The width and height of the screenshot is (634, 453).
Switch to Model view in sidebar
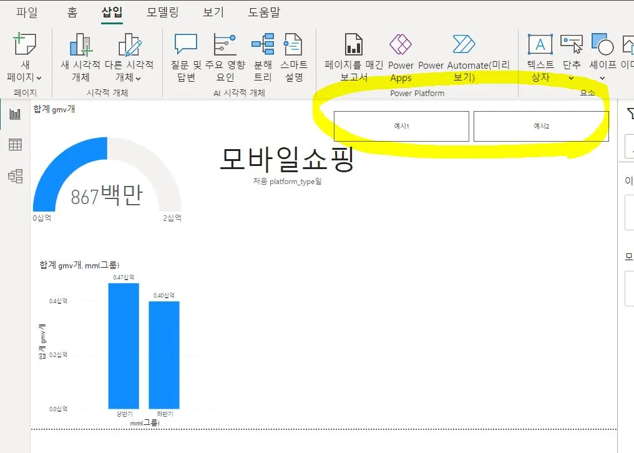click(16, 176)
